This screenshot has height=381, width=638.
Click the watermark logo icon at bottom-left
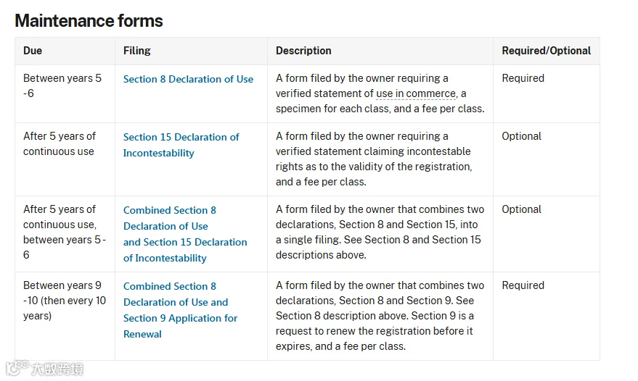[17, 367]
